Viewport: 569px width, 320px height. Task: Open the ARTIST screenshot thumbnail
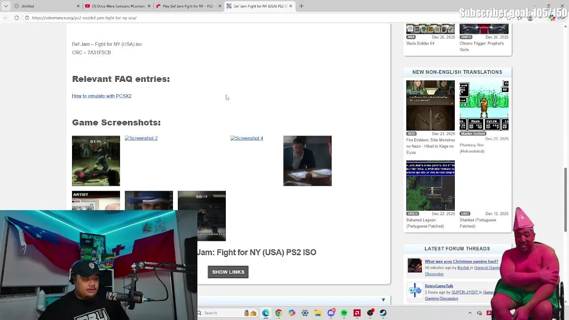point(96,200)
